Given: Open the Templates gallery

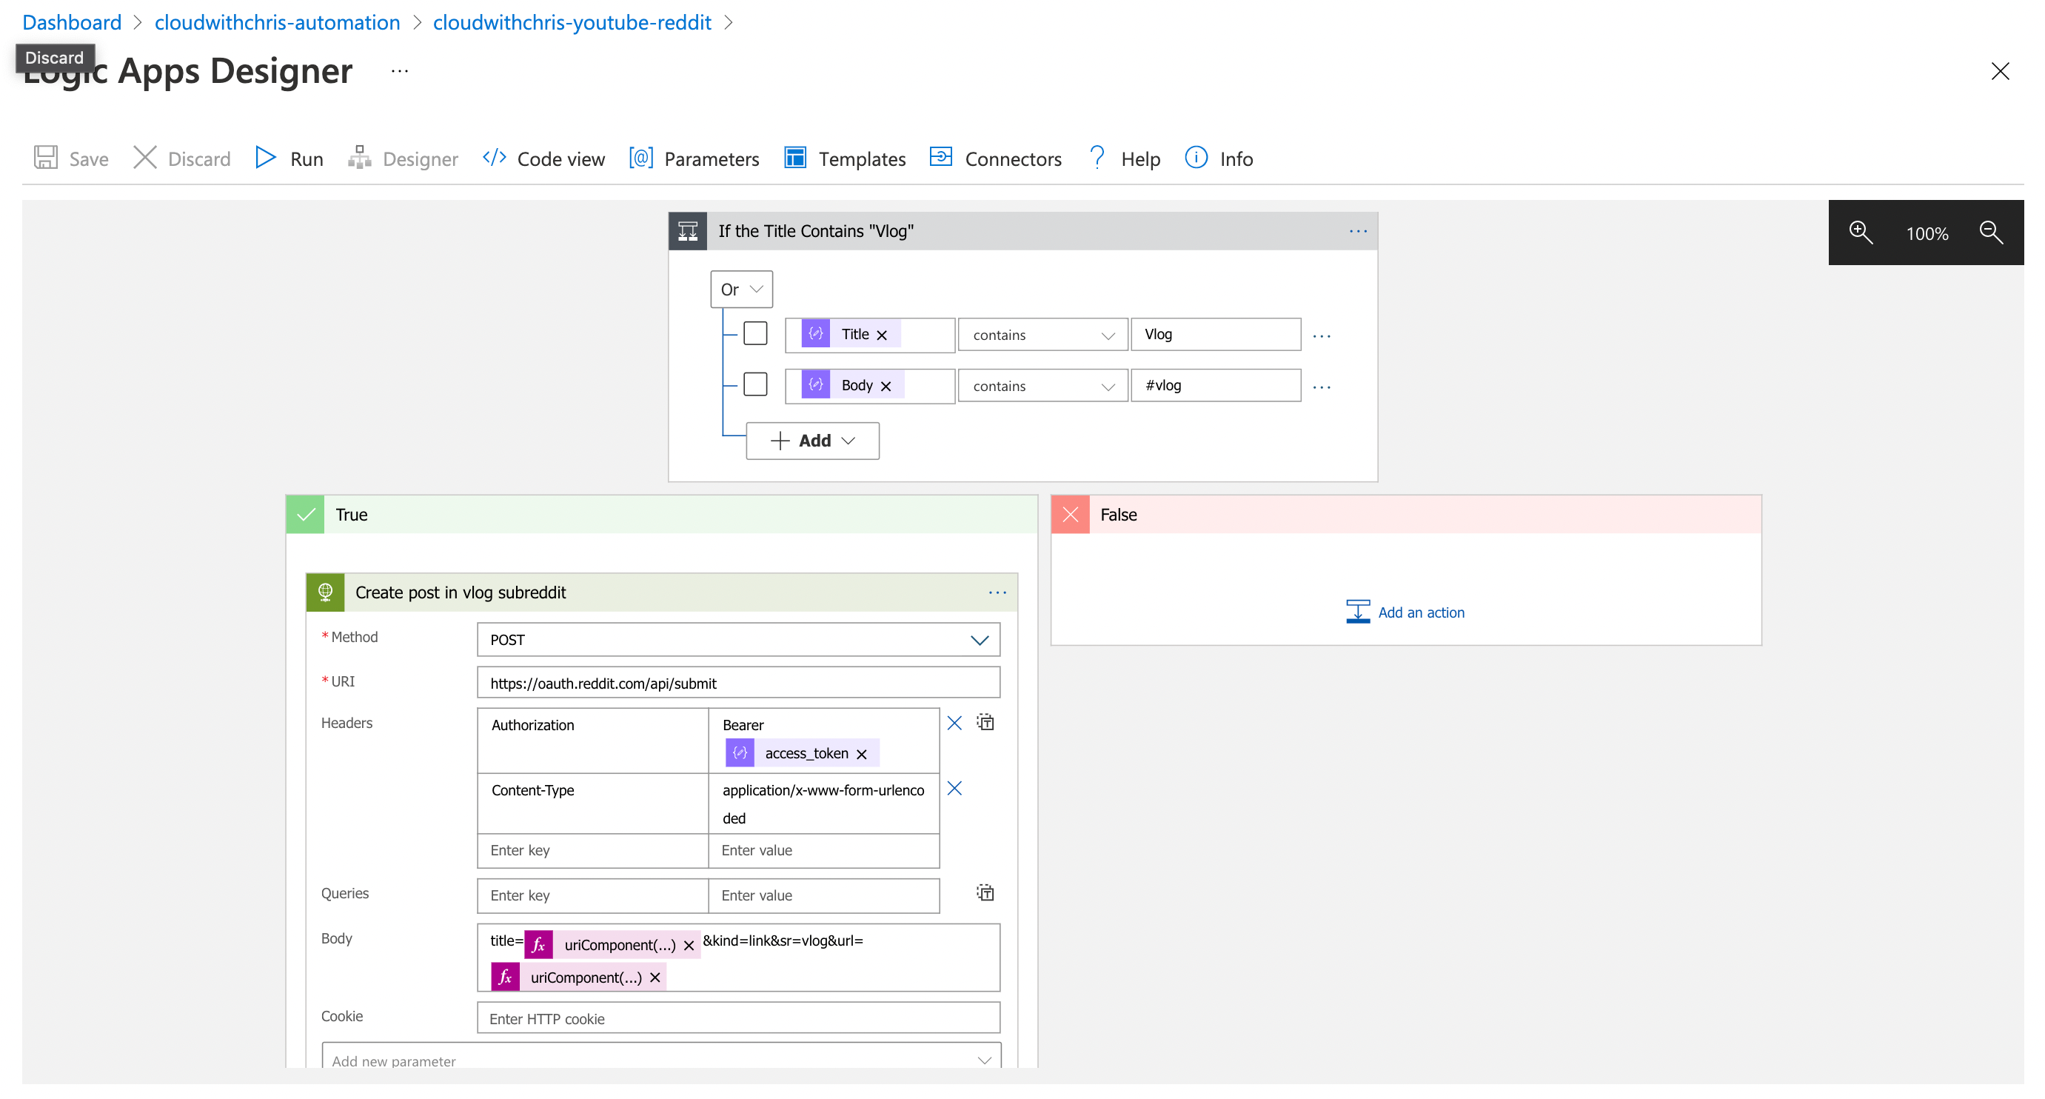Looking at the screenshot, I should point(844,158).
